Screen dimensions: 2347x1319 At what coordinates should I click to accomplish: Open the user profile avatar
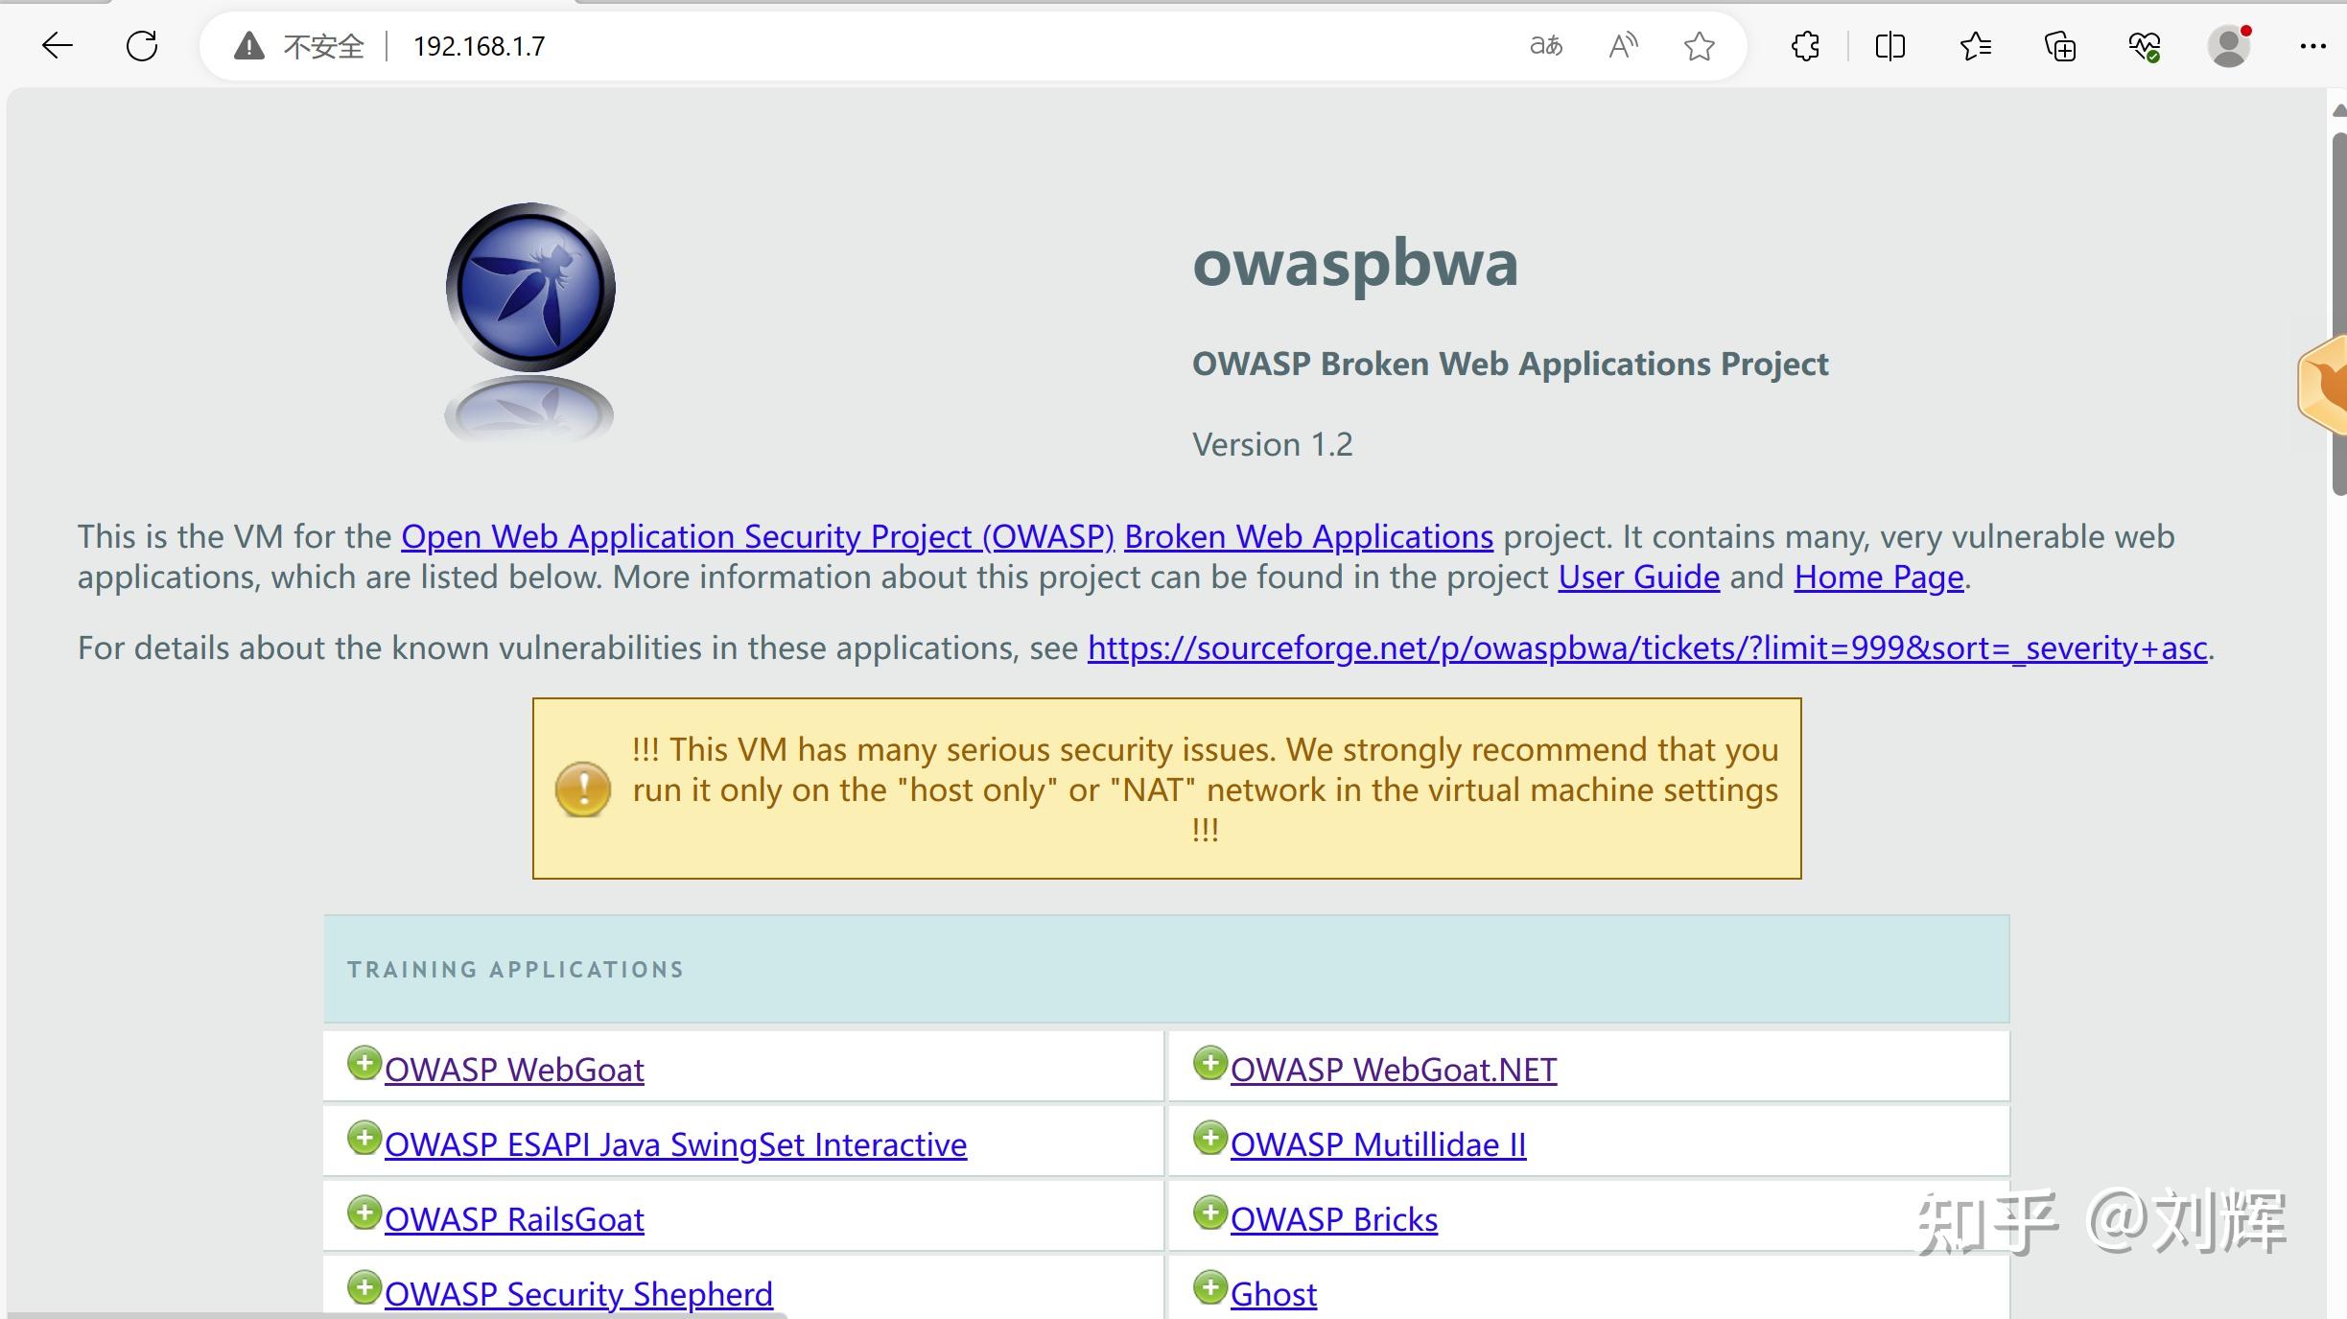tap(2229, 46)
